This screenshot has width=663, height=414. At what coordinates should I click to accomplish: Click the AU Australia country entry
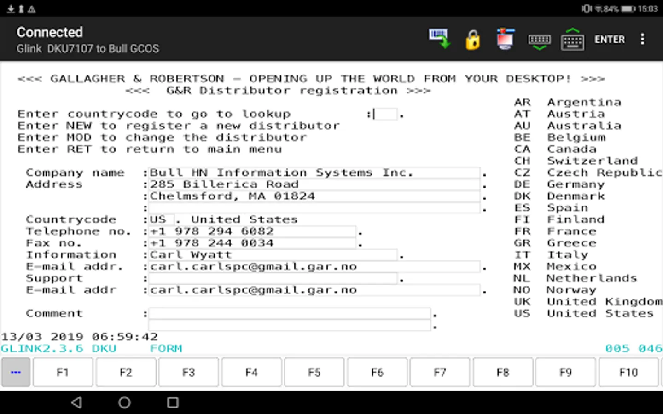click(x=568, y=126)
